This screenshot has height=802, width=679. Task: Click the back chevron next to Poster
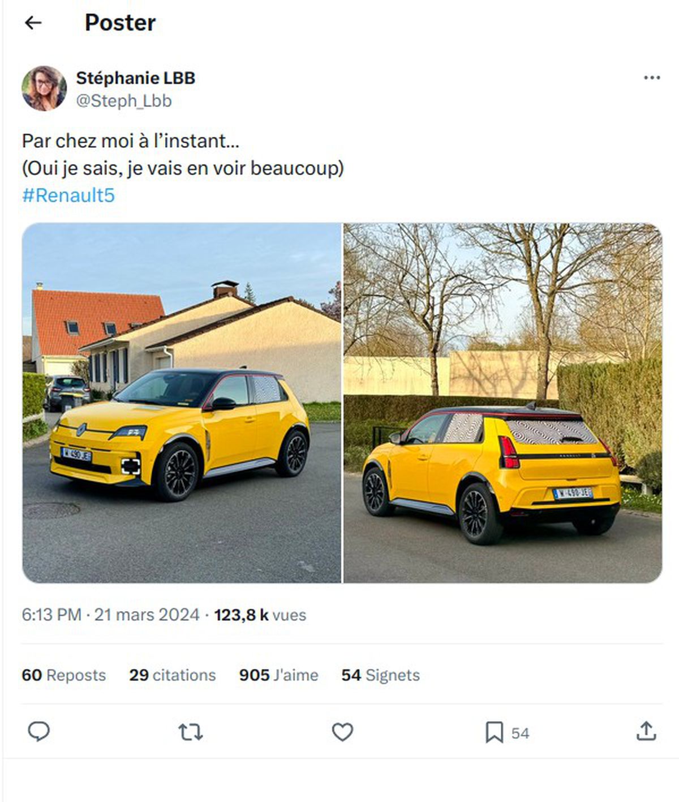pyautogui.click(x=34, y=24)
